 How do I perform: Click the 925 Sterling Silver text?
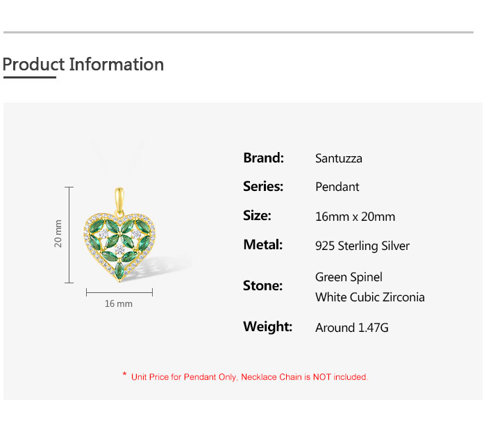[x=362, y=246]
